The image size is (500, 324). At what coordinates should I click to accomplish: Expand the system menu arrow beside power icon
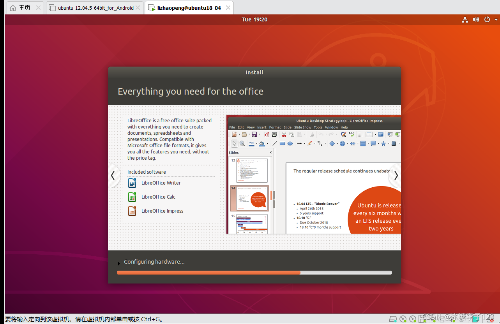496,19
